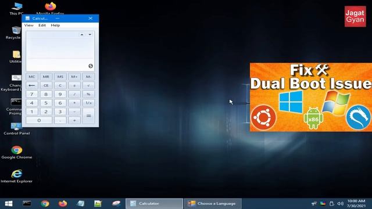
Task: Open Command Prompt from the taskbar
Action: [x=27, y=204]
